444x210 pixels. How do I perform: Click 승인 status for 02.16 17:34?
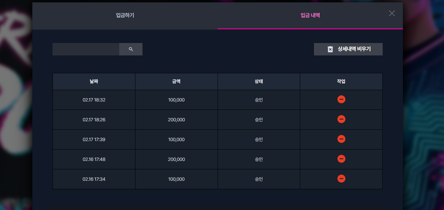tap(259, 179)
